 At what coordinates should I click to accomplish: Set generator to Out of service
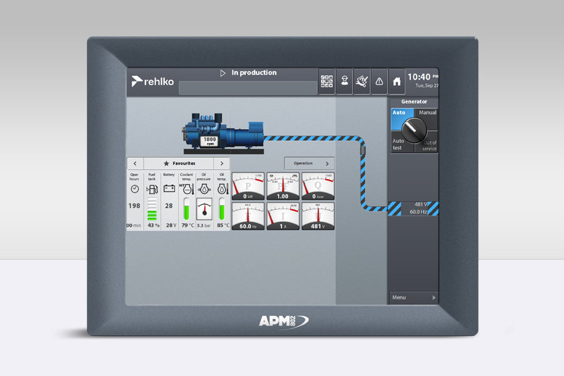pyautogui.click(x=429, y=145)
